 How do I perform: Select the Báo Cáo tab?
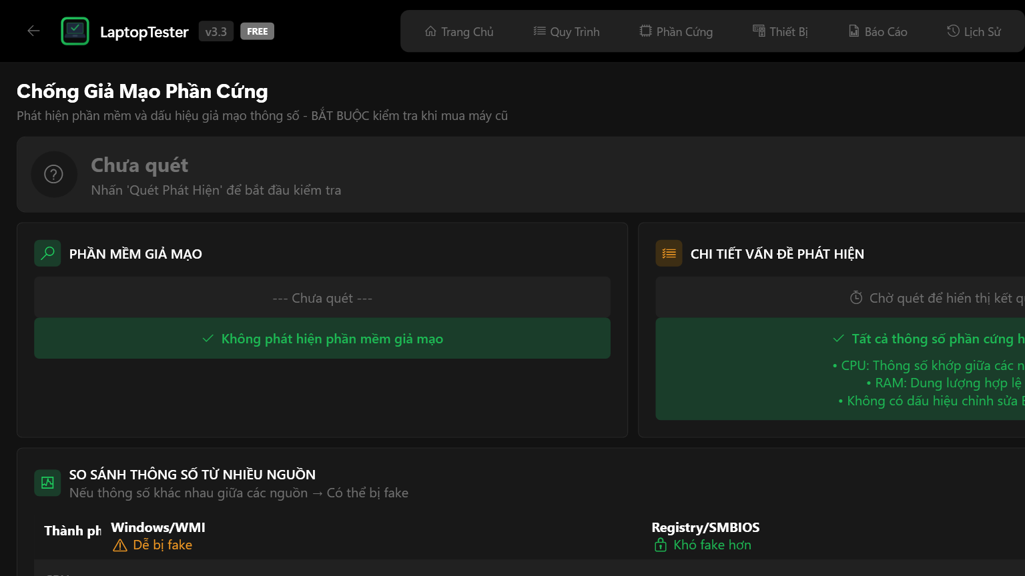[878, 31]
